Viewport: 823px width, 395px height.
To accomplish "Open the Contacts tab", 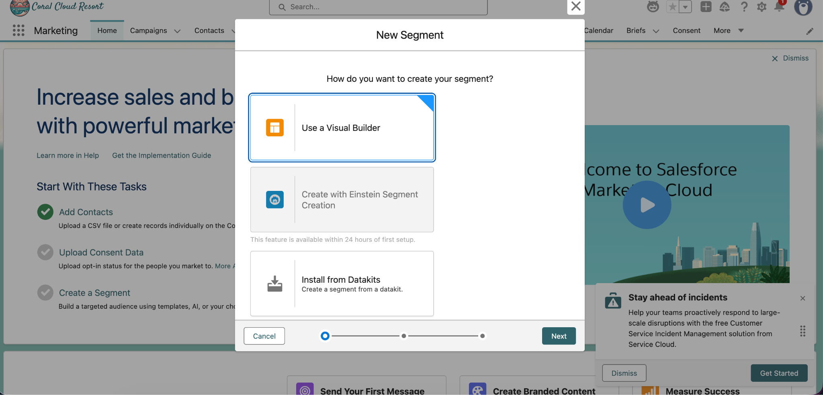I will coord(209,30).
